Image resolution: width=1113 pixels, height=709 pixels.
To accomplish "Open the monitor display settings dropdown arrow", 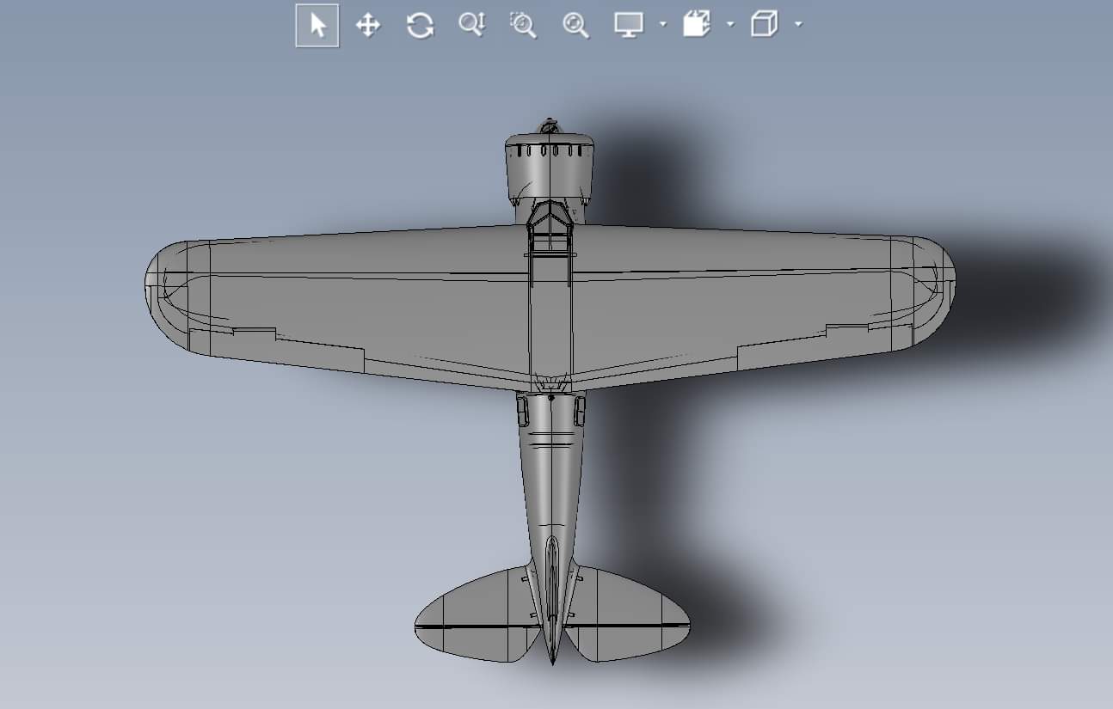I will click(662, 24).
